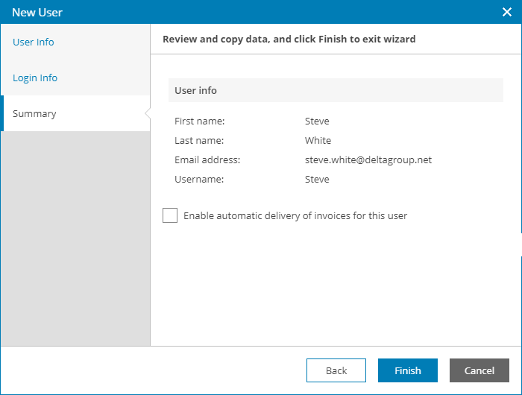Cancel the new user wizard
Image resolution: width=522 pixels, height=395 pixels.
click(479, 370)
